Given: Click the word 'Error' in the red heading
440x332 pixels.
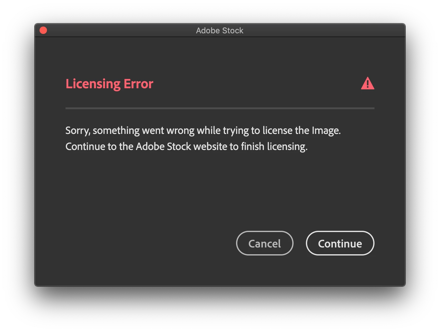Looking at the screenshot, I should [138, 84].
